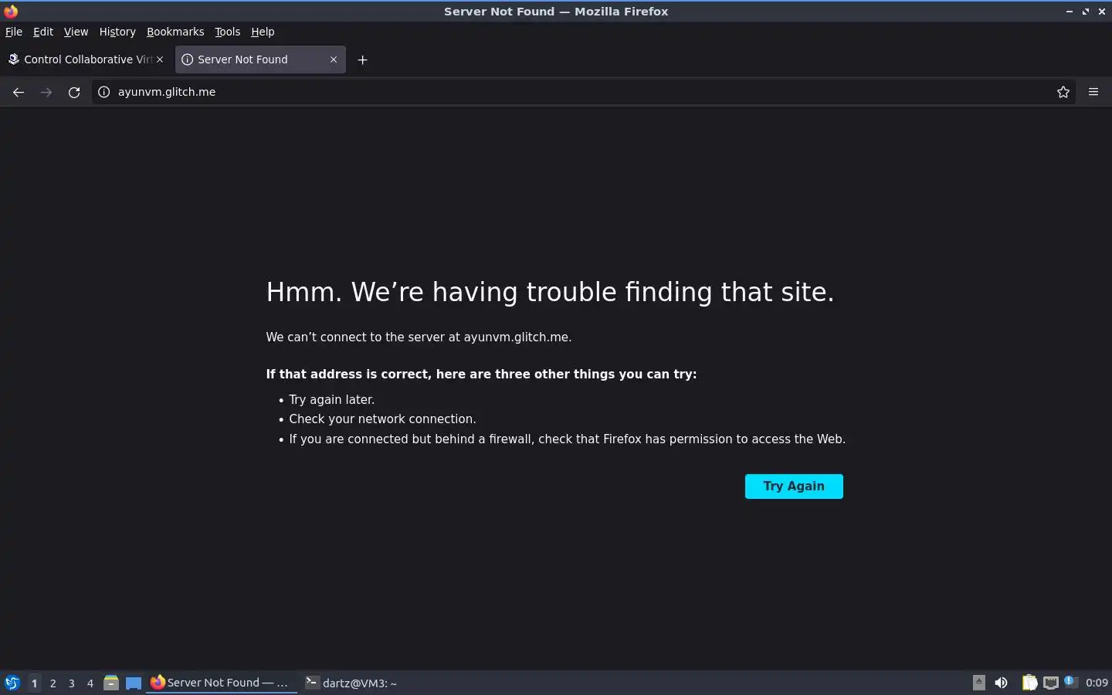This screenshot has height=695, width=1112.
Task: Open the Edit menu
Action: (x=43, y=32)
